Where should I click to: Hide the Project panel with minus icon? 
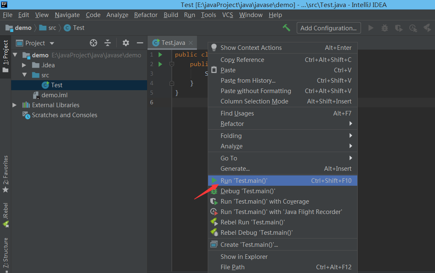point(140,43)
